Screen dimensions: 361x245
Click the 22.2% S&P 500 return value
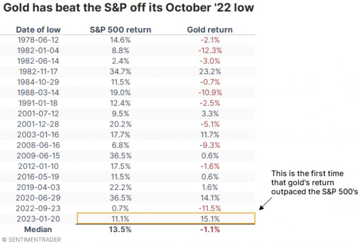(x=121, y=187)
